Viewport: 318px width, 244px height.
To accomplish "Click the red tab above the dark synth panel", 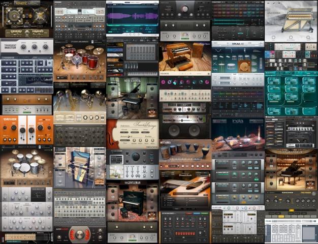I will point(188,213).
